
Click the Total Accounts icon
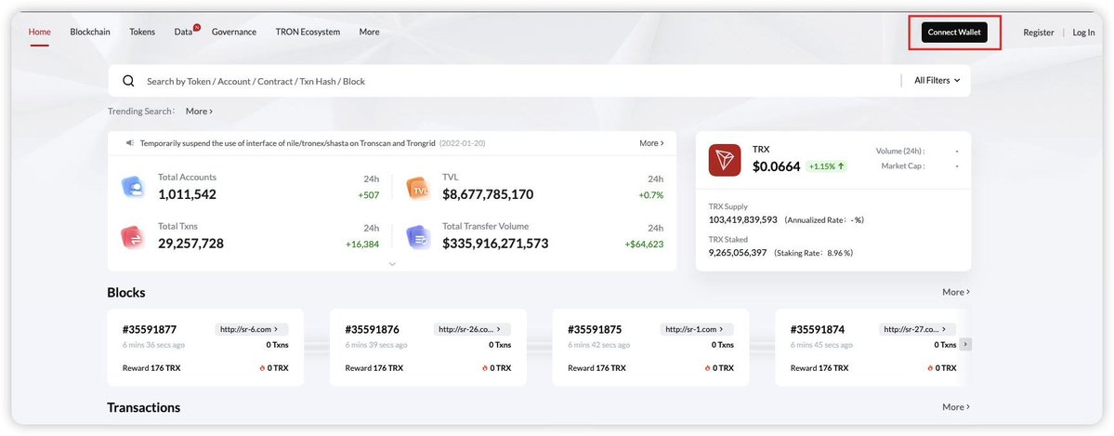[134, 187]
